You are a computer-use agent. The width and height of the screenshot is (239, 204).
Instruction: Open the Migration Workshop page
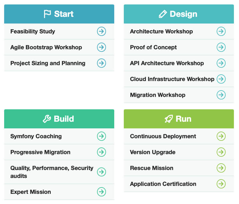pyautogui.click(x=158, y=95)
